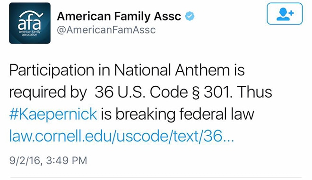Open the American Family Assc display name
This screenshot has height=180, width=312.
[119, 16]
